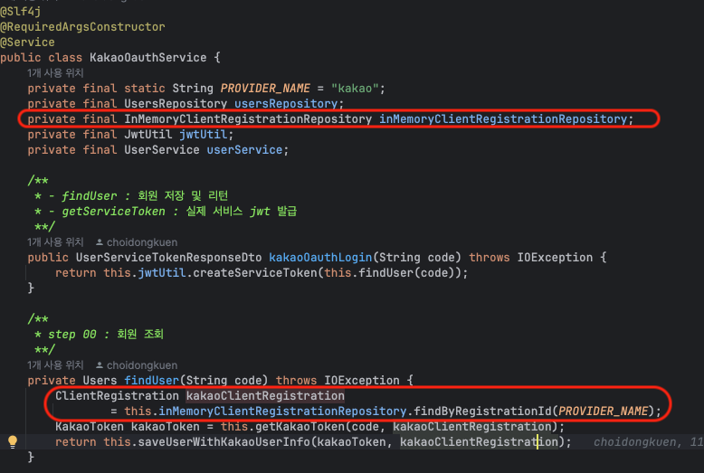Open usages hint above kakaoOauthLogin method
The width and height of the screenshot is (704, 473).
pos(55,242)
